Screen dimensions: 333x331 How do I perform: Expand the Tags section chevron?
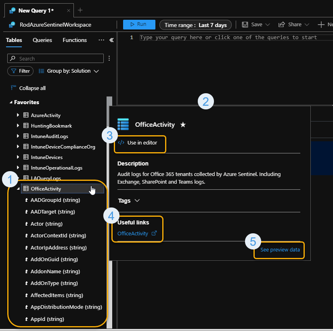point(137,201)
